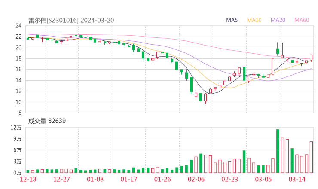Click the 0万 volume axis label
318x189 pixels.
[18, 173]
